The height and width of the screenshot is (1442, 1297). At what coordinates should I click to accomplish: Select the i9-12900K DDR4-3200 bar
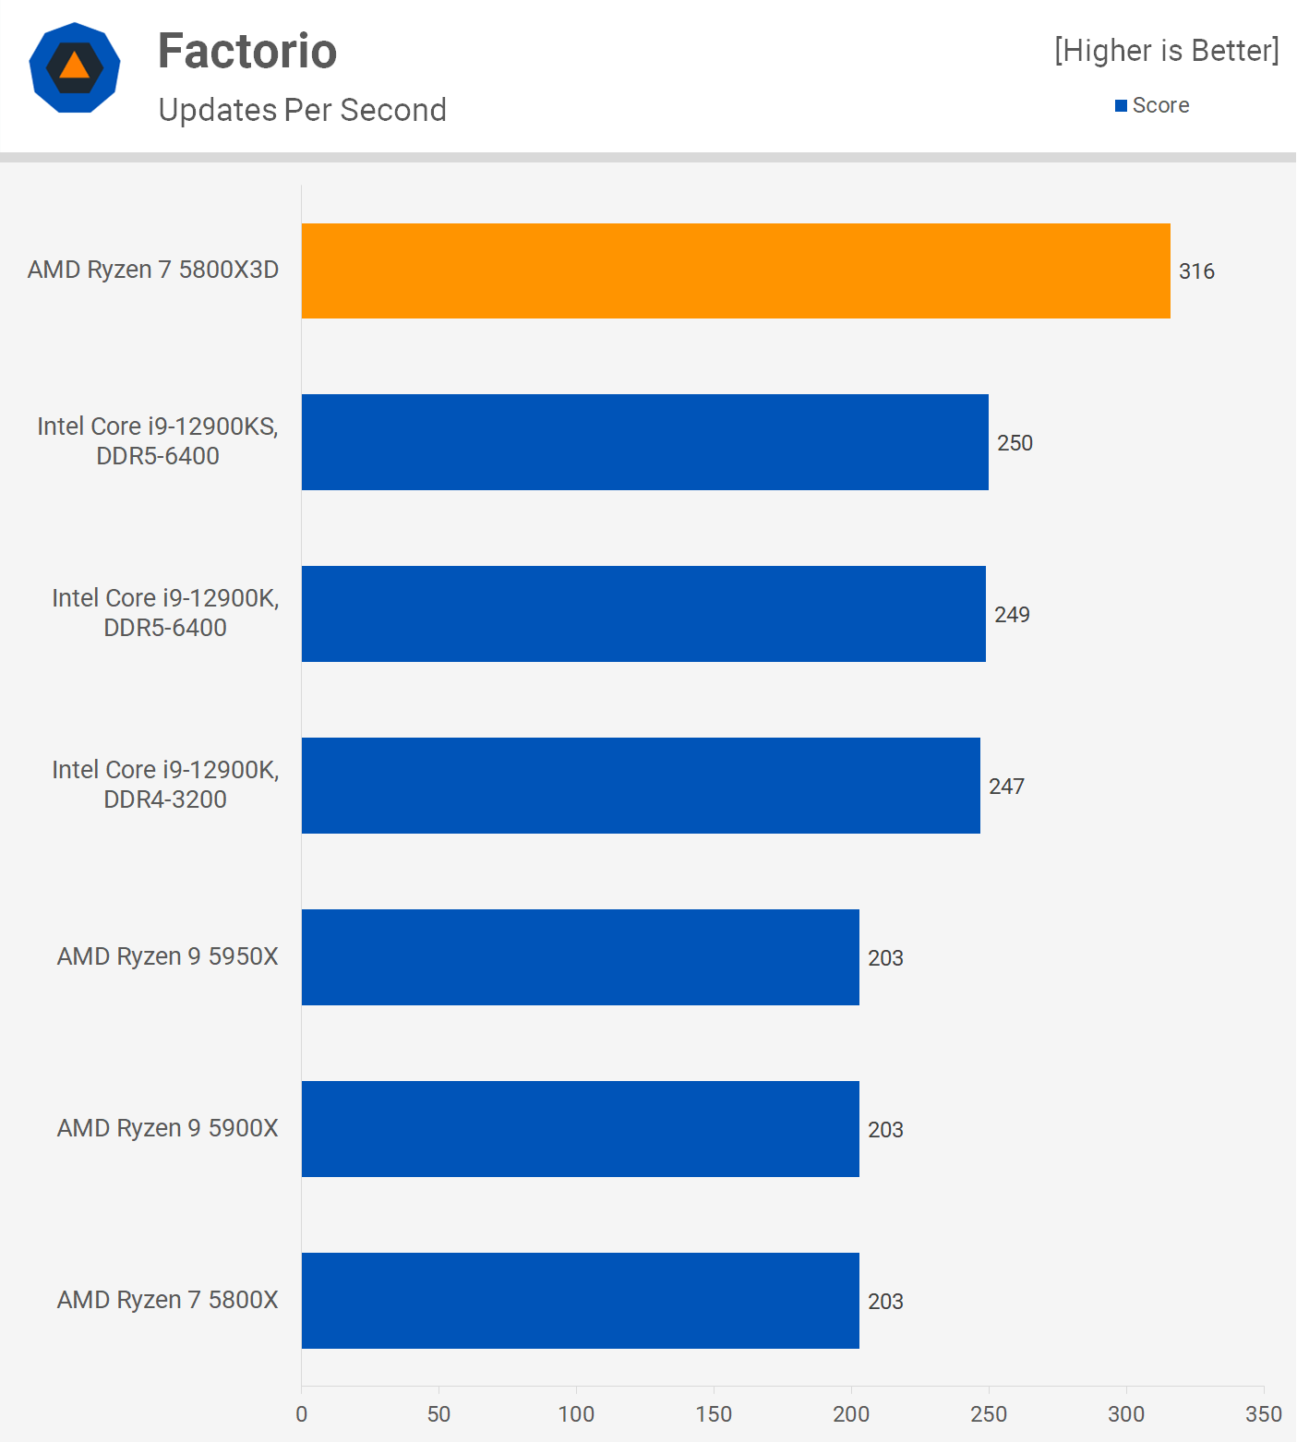[641, 786]
